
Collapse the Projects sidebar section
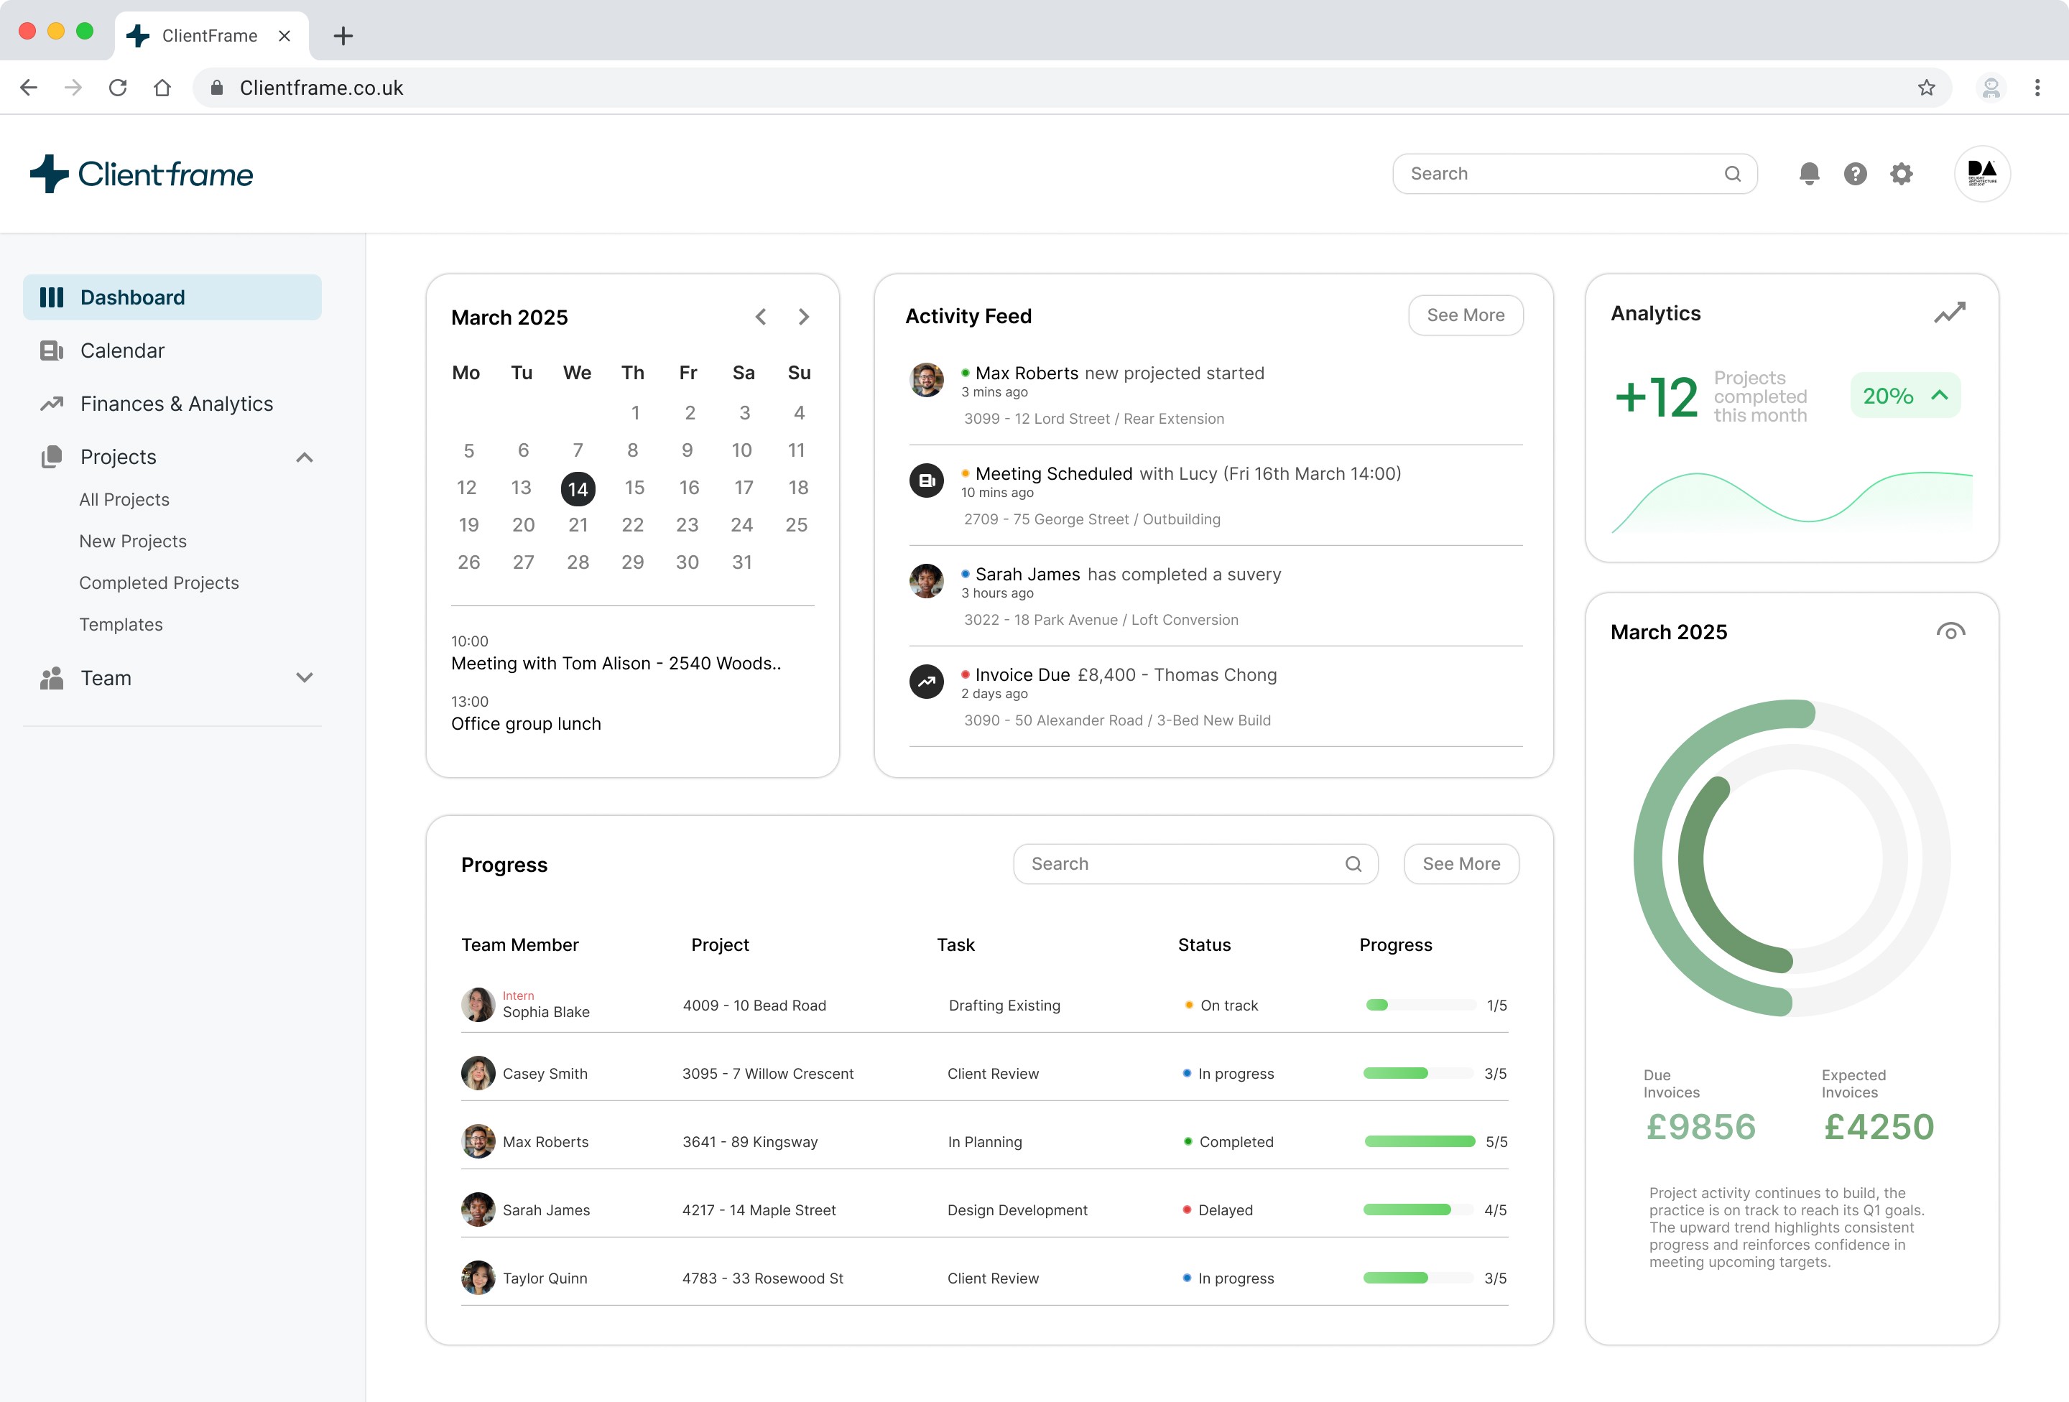(305, 458)
